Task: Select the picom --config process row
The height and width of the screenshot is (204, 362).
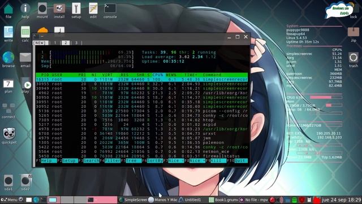Action: 142,111
